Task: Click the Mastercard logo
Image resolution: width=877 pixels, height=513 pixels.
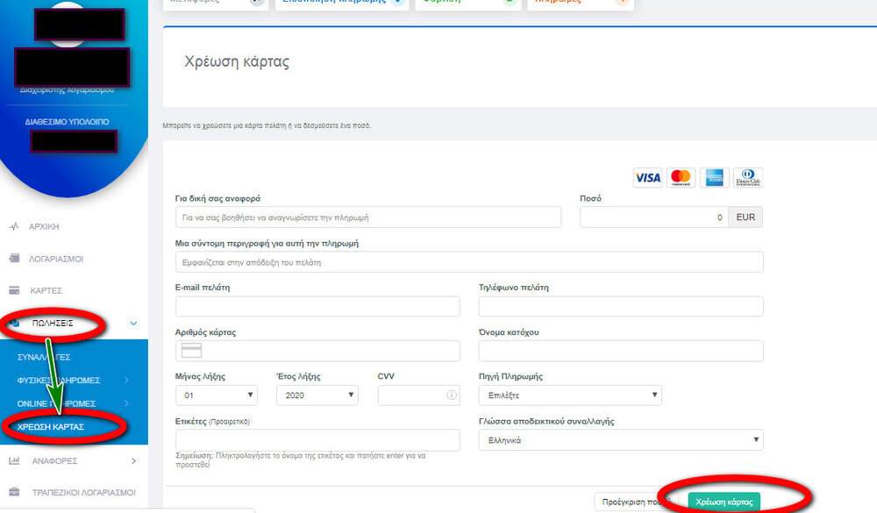Action: pyautogui.click(x=681, y=177)
